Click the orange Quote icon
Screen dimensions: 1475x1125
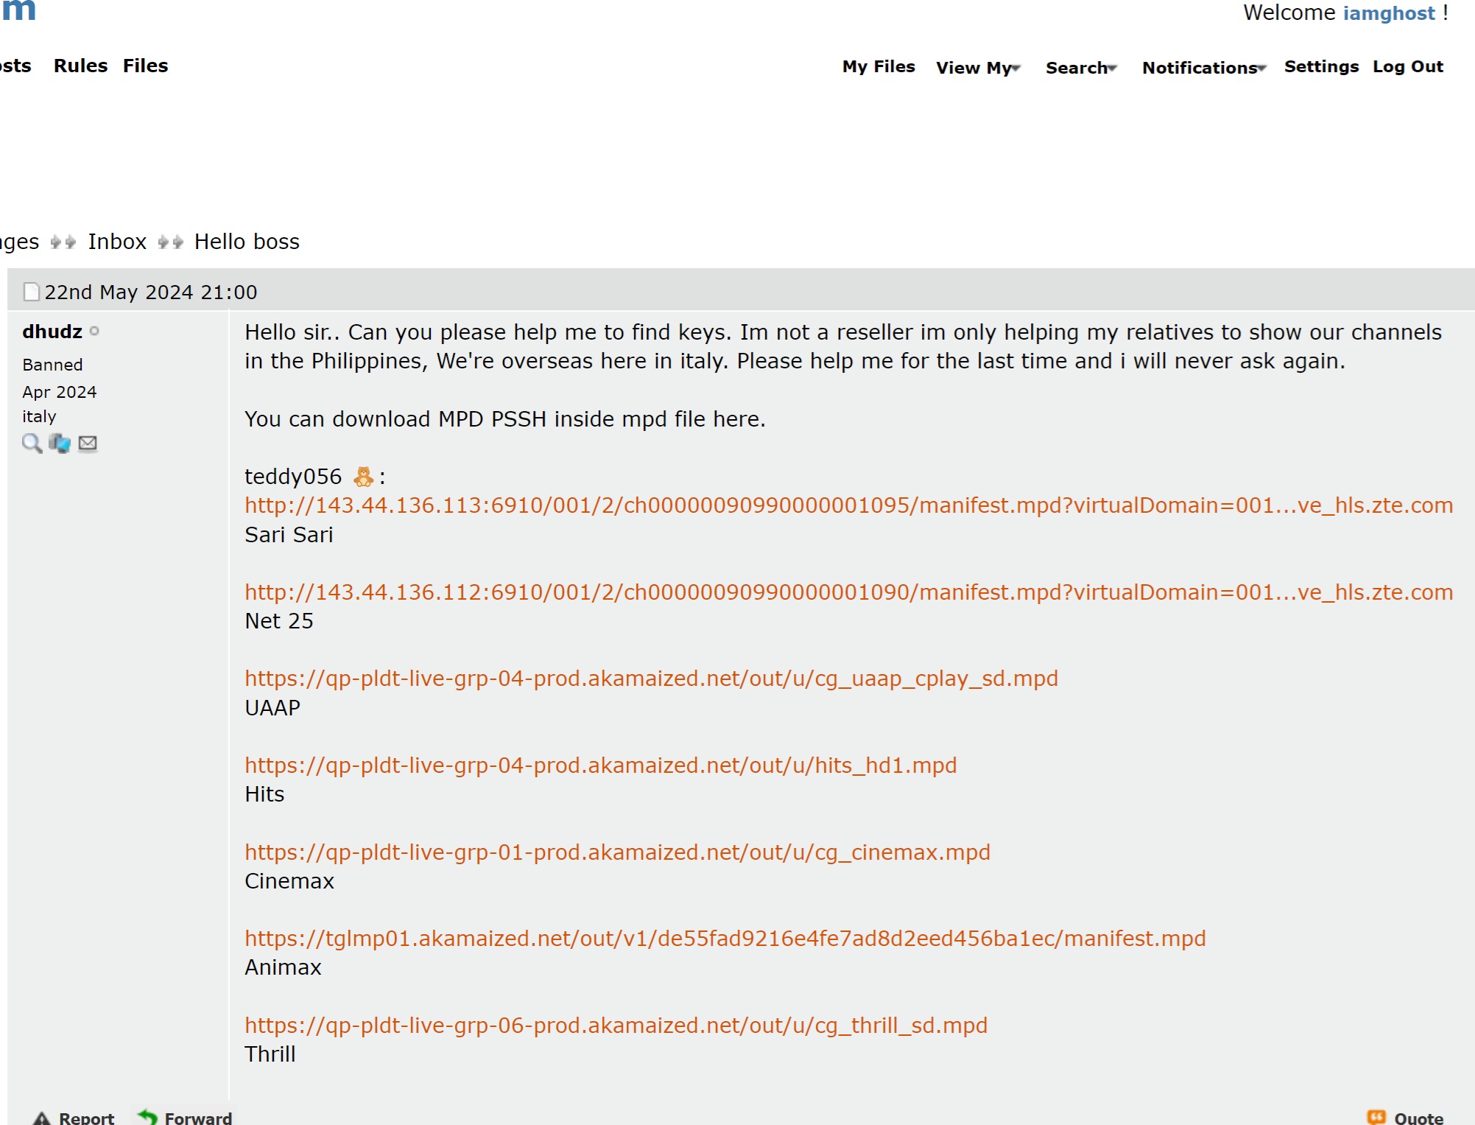click(x=1376, y=1117)
